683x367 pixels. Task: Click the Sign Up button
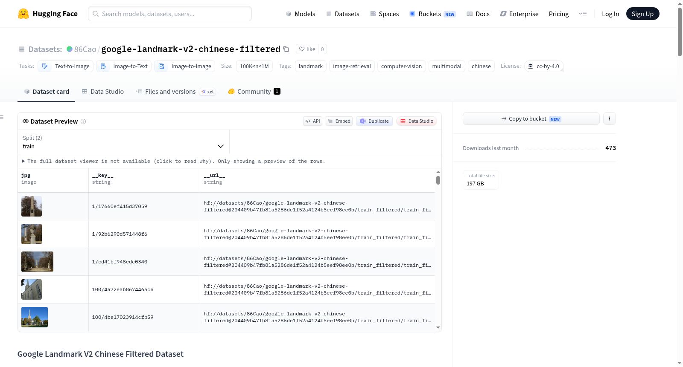tap(642, 14)
